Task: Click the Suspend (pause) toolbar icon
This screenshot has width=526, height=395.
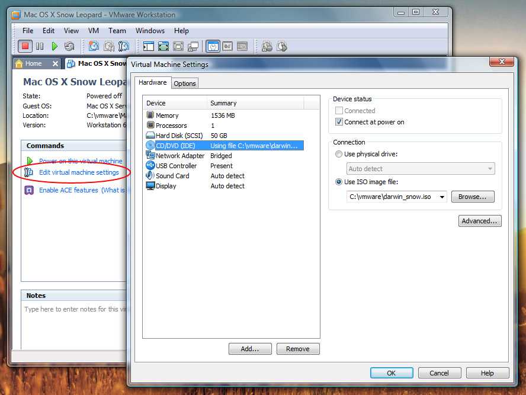Action: pos(40,46)
